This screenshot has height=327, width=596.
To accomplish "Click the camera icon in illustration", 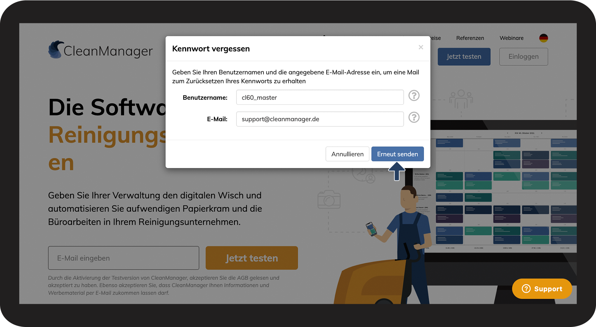I will [329, 199].
